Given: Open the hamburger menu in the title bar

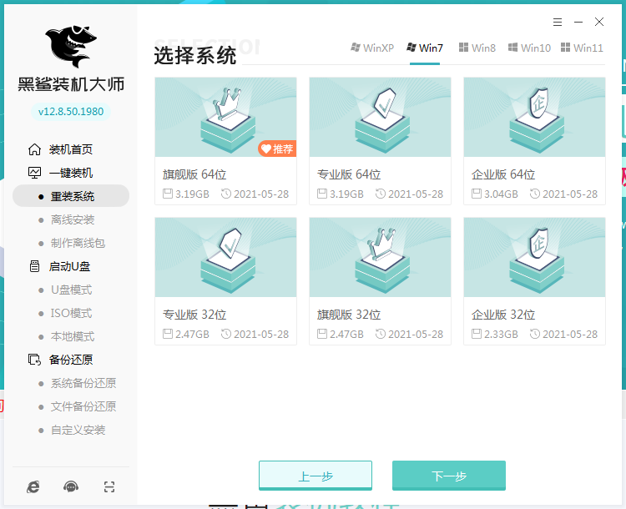Looking at the screenshot, I should pyautogui.click(x=558, y=22).
